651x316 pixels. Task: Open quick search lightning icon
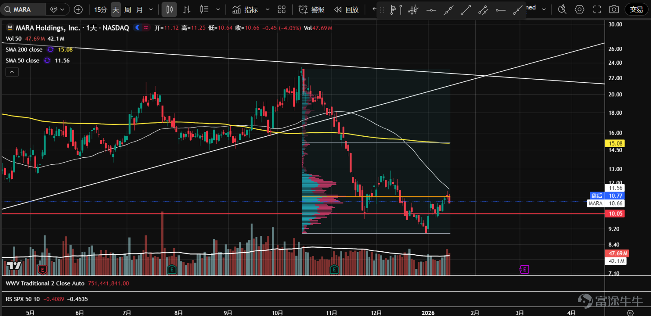pos(562,9)
